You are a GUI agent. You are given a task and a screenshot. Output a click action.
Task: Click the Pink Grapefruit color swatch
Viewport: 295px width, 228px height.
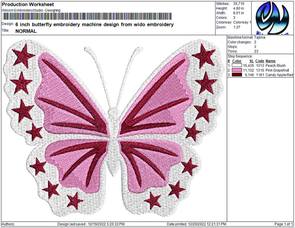[237, 70]
